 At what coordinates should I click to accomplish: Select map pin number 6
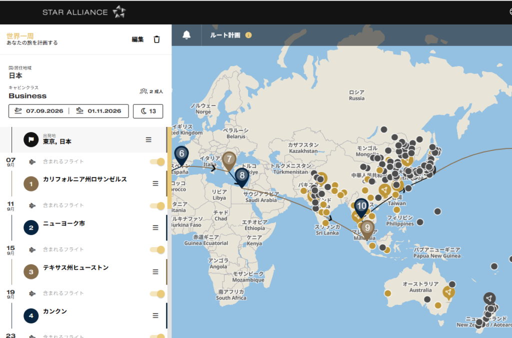(181, 154)
